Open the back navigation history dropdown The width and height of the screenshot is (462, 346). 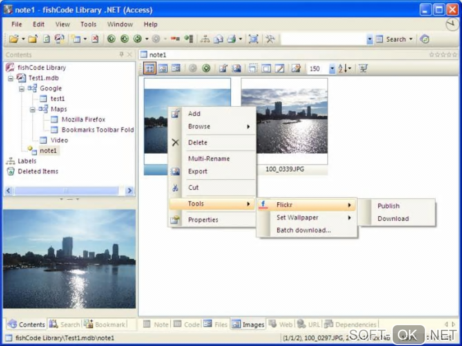[x=146, y=39]
